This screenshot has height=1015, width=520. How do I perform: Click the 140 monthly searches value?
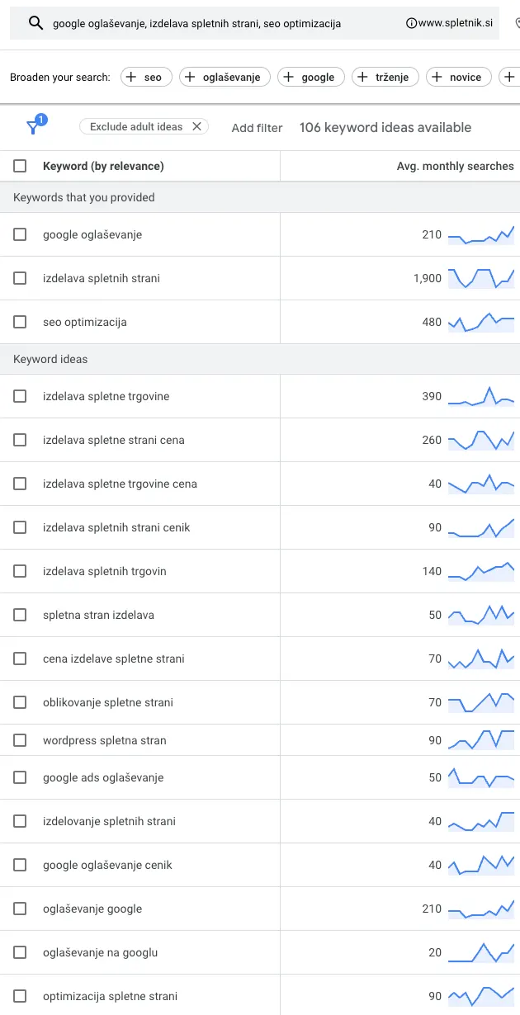432,571
